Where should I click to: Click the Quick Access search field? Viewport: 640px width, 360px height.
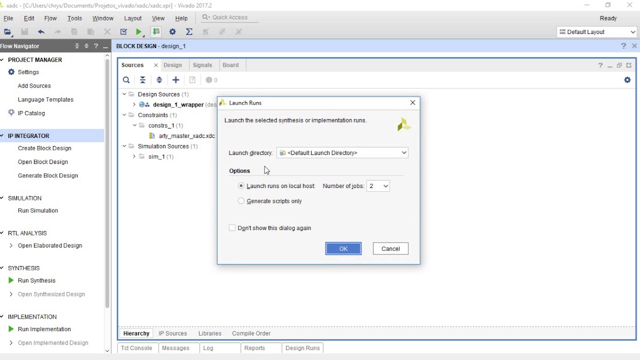pyautogui.click(x=230, y=17)
